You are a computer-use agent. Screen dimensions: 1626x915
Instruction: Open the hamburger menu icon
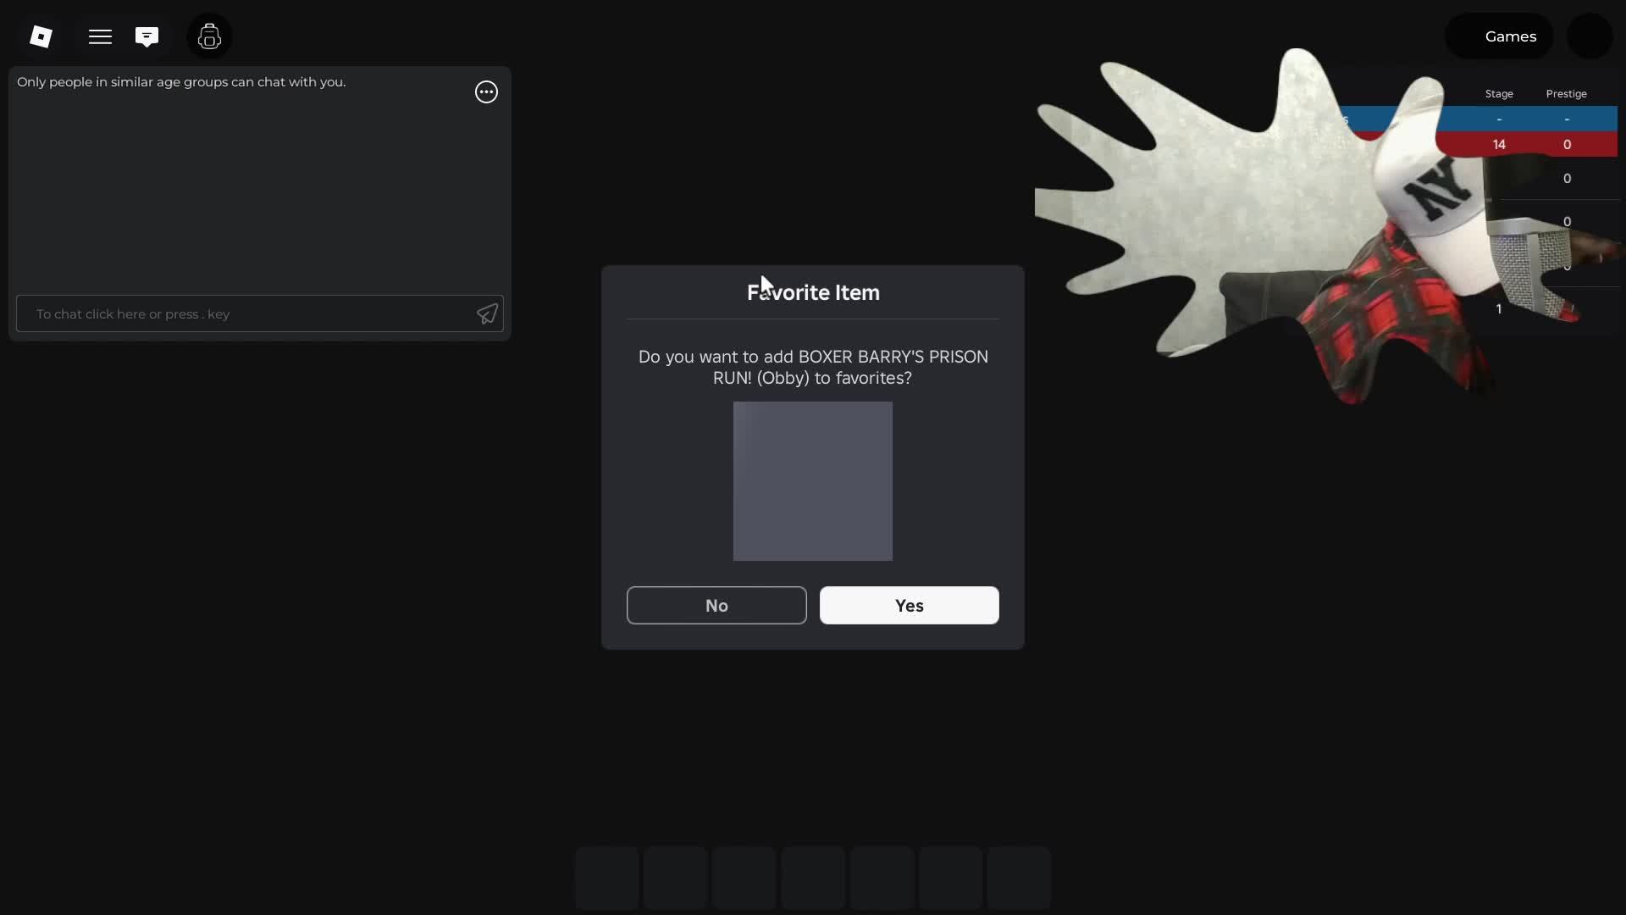click(100, 36)
